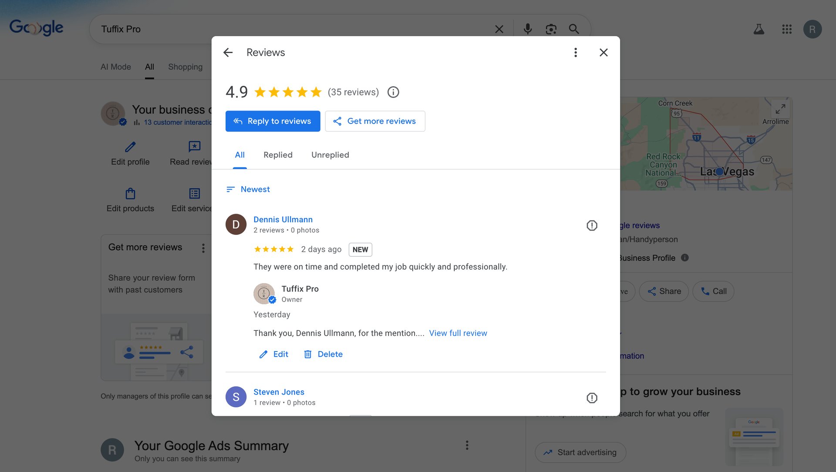Open Google Lens image search
The height and width of the screenshot is (472, 836).
[551, 29]
